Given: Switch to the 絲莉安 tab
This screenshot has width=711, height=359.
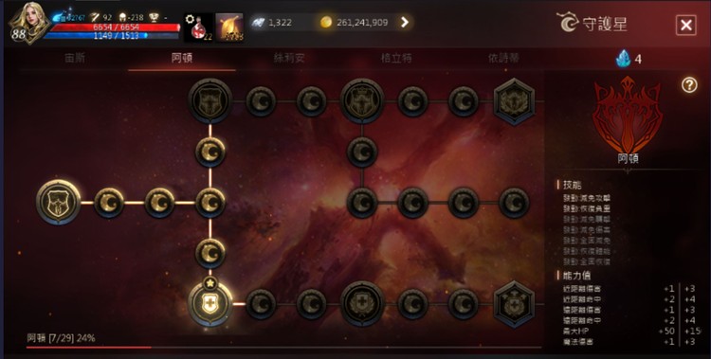Looking at the screenshot, I should 289,59.
